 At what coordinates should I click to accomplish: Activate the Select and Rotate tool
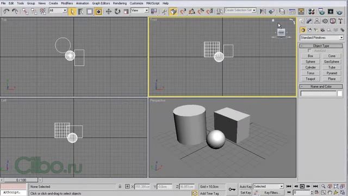[x=117, y=11]
